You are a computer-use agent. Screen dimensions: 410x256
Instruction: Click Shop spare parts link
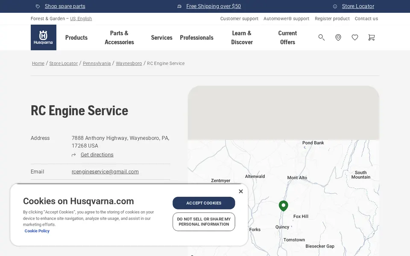pyautogui.click(x=65, y=6)
